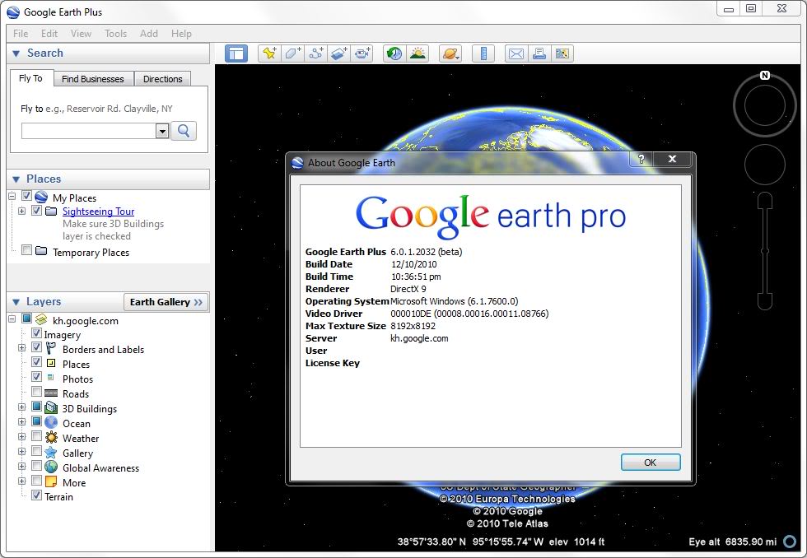This screenshot has height=558, width=807.
Task: Click the Fly To search input field
Action: coord(89,131)
